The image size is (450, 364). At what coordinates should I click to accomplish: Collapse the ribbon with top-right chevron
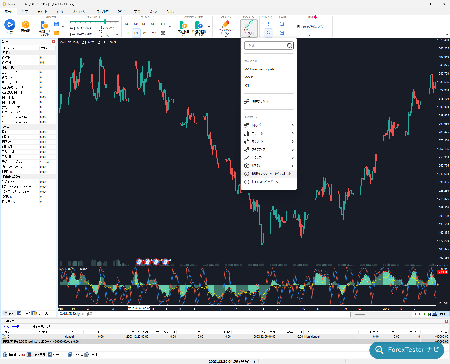click(x=447, y=35)
